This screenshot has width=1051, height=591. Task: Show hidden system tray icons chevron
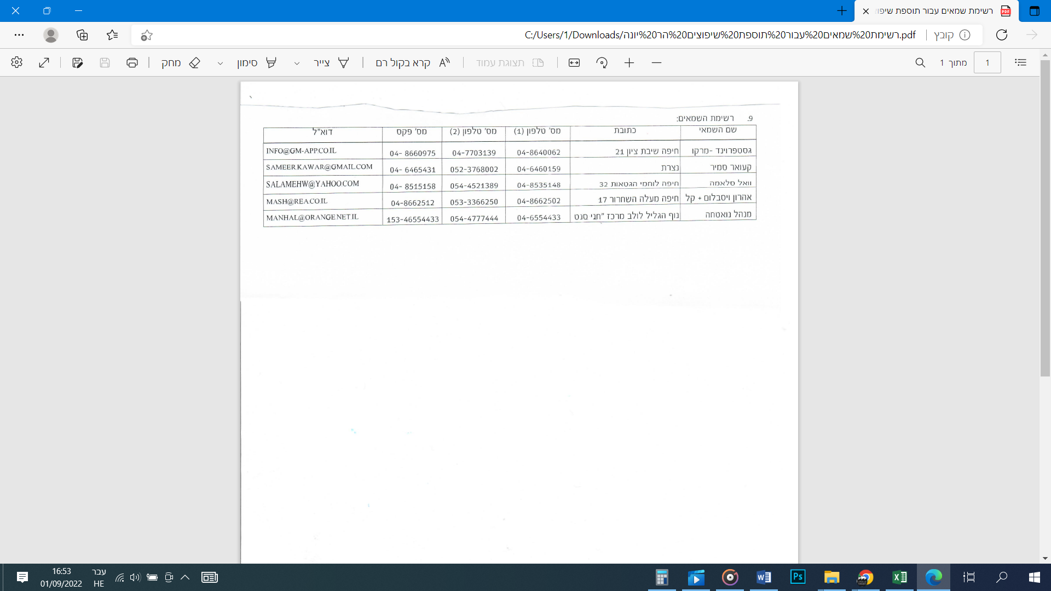(x=185, y=577)
